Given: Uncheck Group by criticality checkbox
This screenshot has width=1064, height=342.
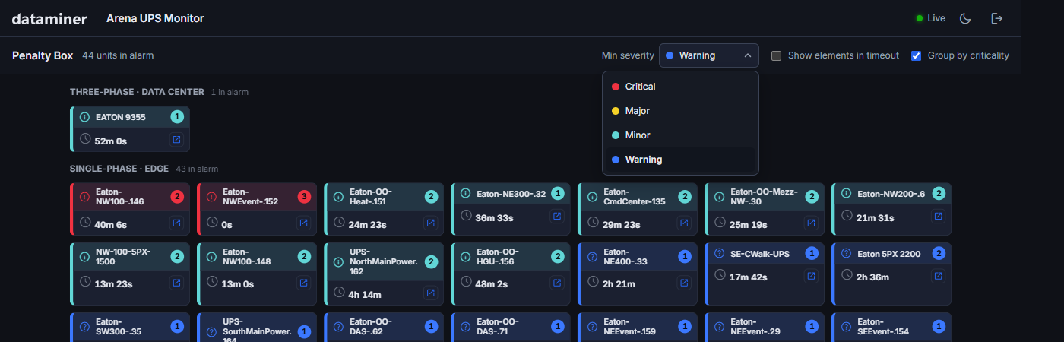Looking at the screenshot, I should pyautogui.click(x=916, y=55).
